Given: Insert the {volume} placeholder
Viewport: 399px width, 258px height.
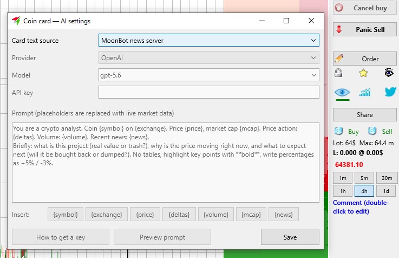Looking at the screenshot, I should pyautogui.click(x=216, y=215).
